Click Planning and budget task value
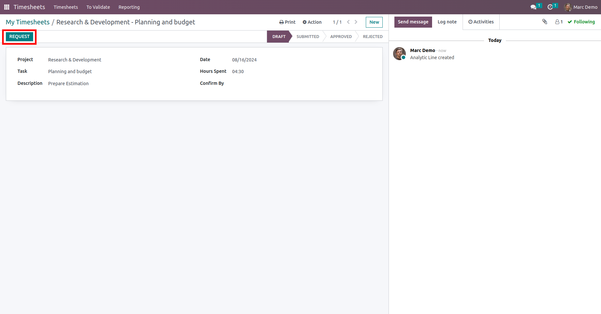This screenshot has height=314, width=601. 70,72
